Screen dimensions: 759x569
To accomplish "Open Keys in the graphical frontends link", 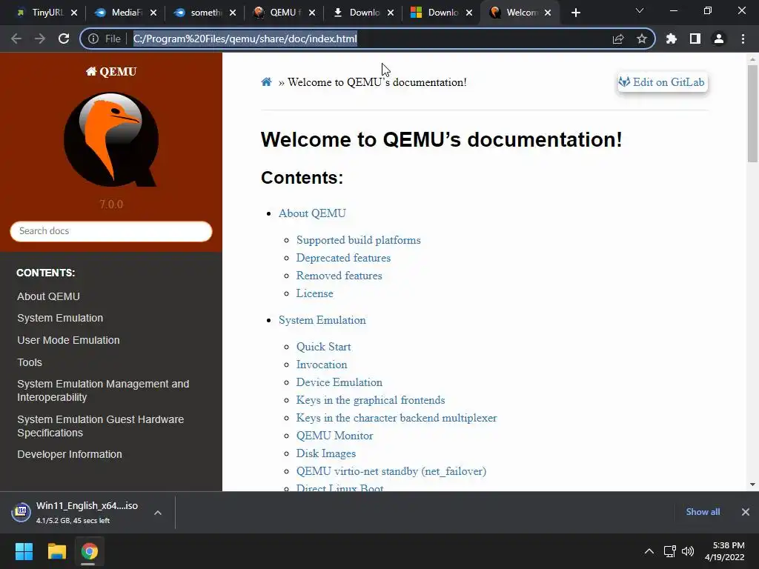I will [371, 400].
